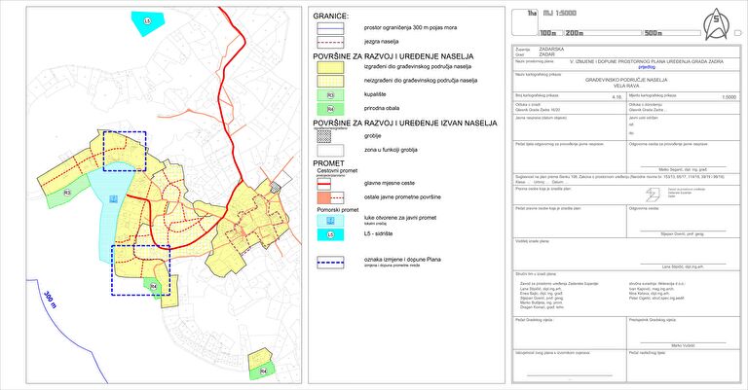Click the '1:5000' scale value in title block

click(x=729, y=97)
